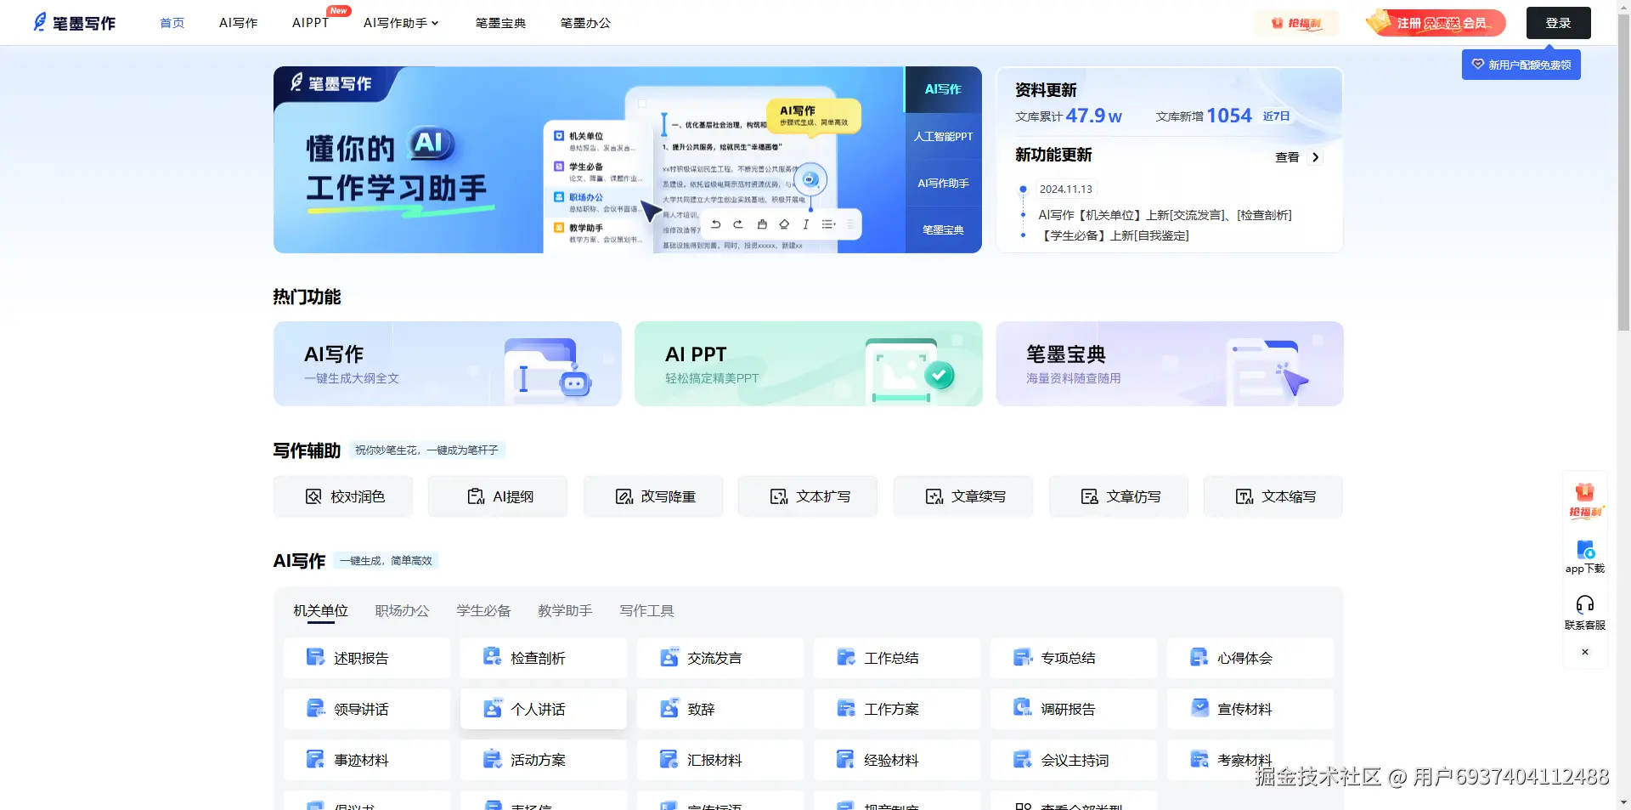Open the 文章续写 writing aid
The width and height of the screenshot is (1631, 810).
click(x=963, y=496)
